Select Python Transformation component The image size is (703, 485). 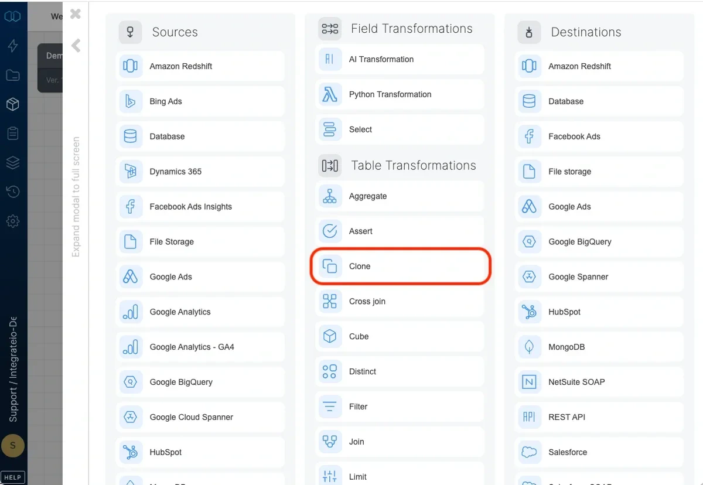[x=400, y=94]
